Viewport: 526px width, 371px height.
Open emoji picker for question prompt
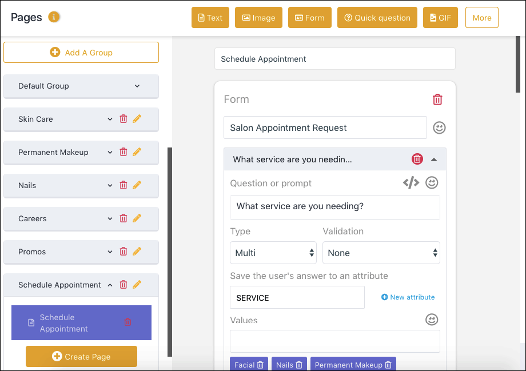[432, 183]
